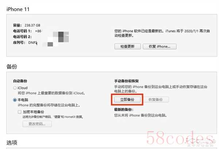Click the 恢复 iPhone... button
The height and width of the screenshot is (149, 219).
point(160,46)
